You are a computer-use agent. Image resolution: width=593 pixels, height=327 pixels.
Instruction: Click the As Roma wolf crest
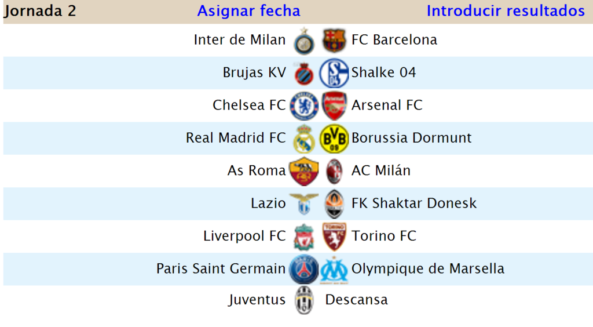(304, 172)
